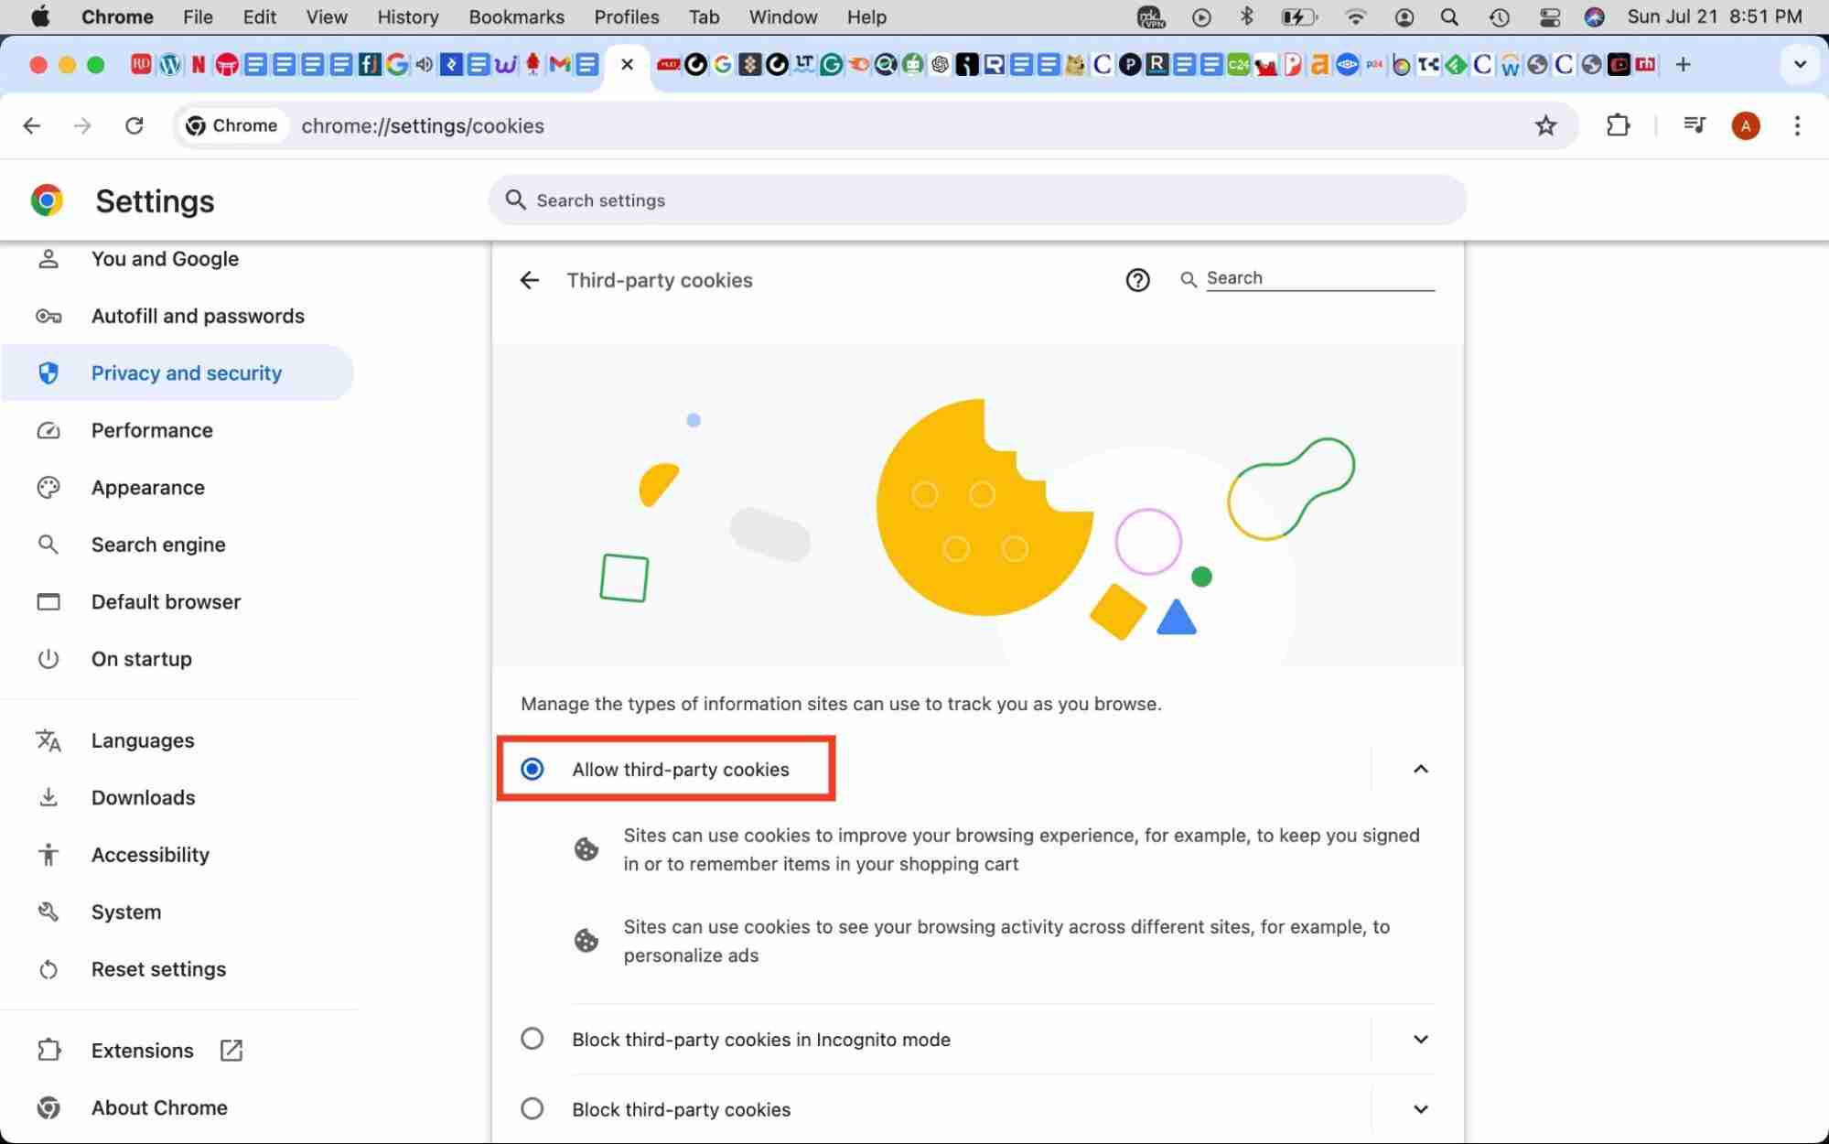Open the History menu in menu bar
The height and width of the screenshot is (1144, 1829).
pos(406,16)
